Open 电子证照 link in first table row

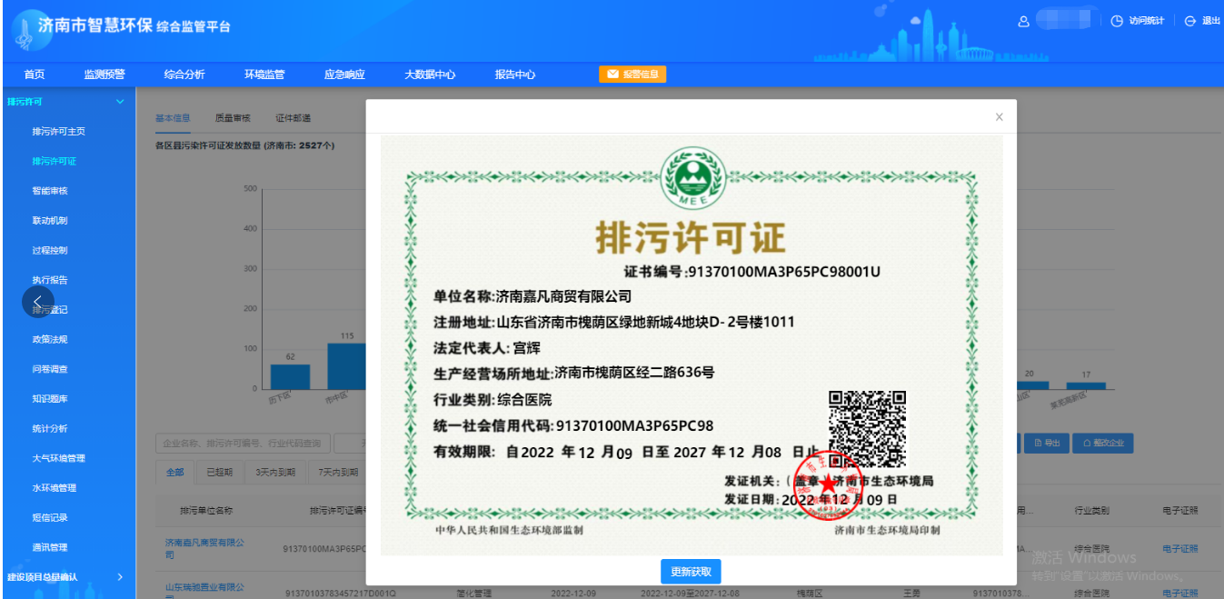click(x=1179, y=549)
